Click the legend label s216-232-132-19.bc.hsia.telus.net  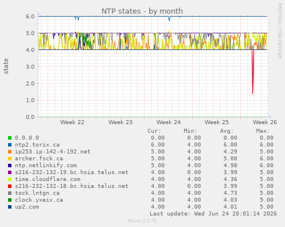coord(72,172)
